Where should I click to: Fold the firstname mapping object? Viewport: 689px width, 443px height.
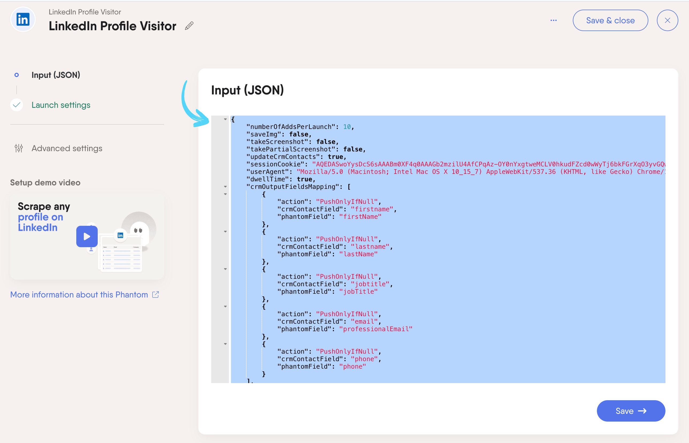click(x=225, y=194)
